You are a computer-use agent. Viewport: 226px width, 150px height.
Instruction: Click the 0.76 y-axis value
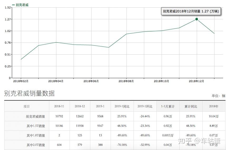tap(8, 43)
